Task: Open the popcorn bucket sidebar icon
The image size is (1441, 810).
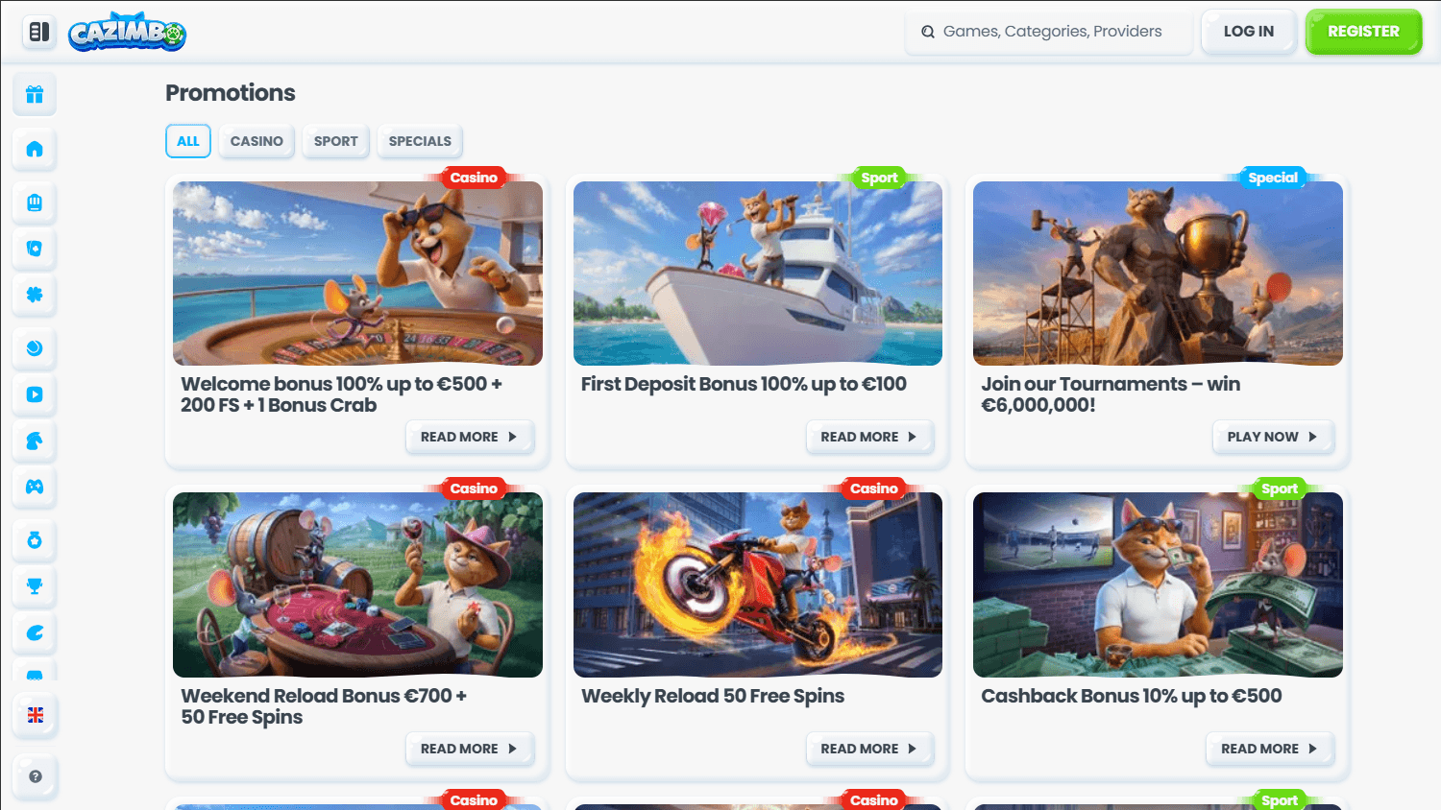Action: click(x=35, y=202)
